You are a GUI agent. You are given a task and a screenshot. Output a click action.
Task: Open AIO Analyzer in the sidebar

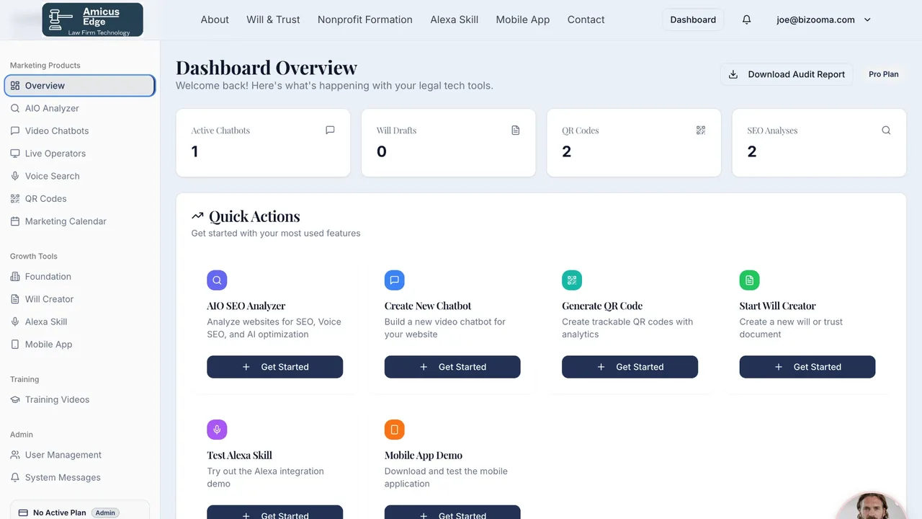click(80, 108)
